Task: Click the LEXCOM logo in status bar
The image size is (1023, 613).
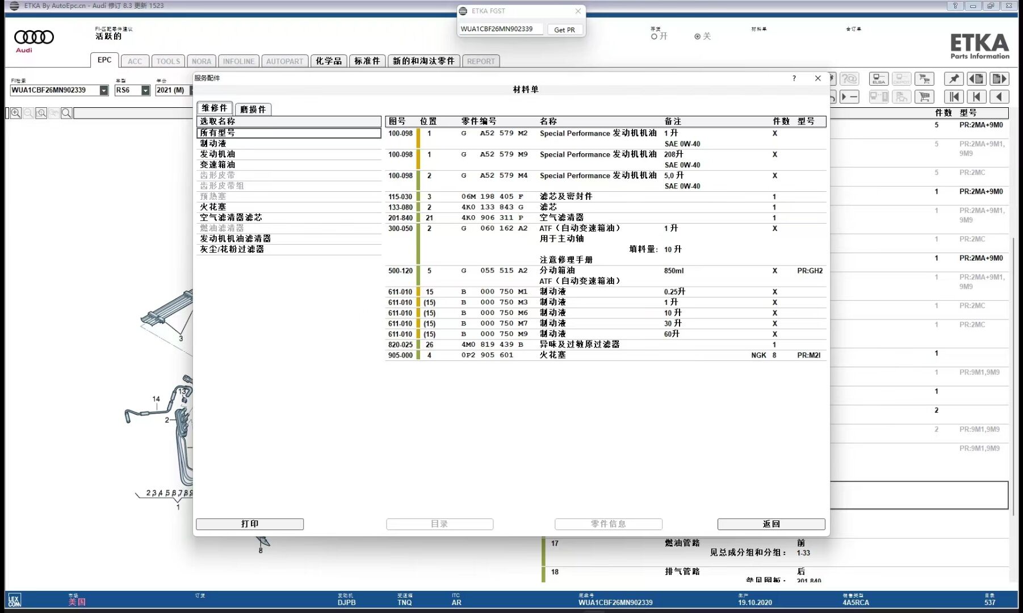Action: click(x=14, y=600)
